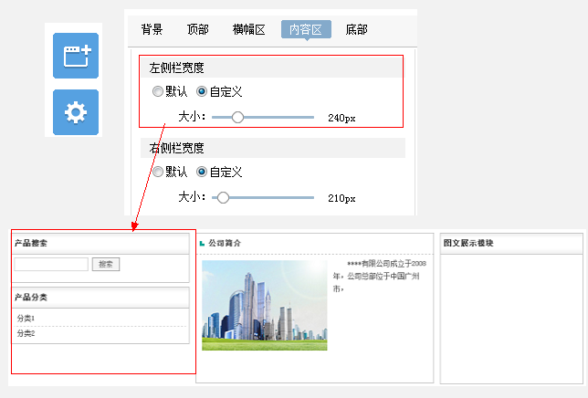Select the 横幅区 tab
588x398 pixels.
248,29
